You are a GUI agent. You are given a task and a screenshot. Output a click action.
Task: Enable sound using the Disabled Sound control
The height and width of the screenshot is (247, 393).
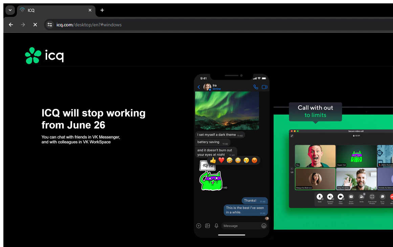[330, 196]
